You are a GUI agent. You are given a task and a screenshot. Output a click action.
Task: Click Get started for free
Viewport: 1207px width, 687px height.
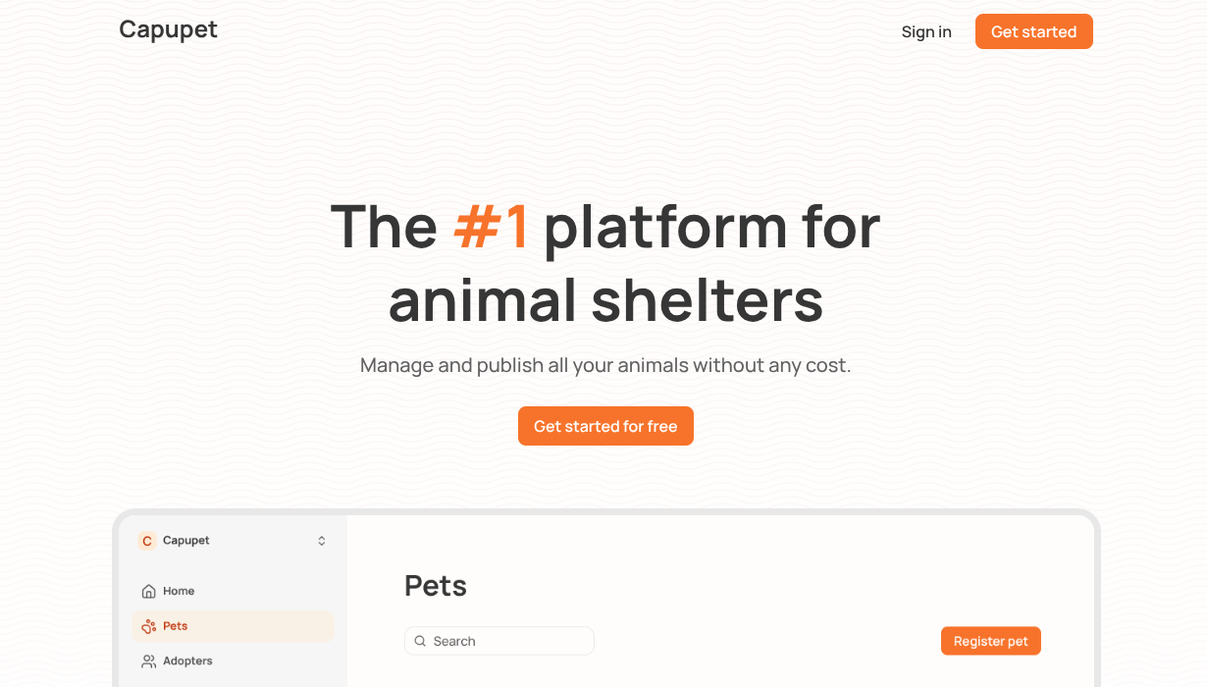pos(605,426)
